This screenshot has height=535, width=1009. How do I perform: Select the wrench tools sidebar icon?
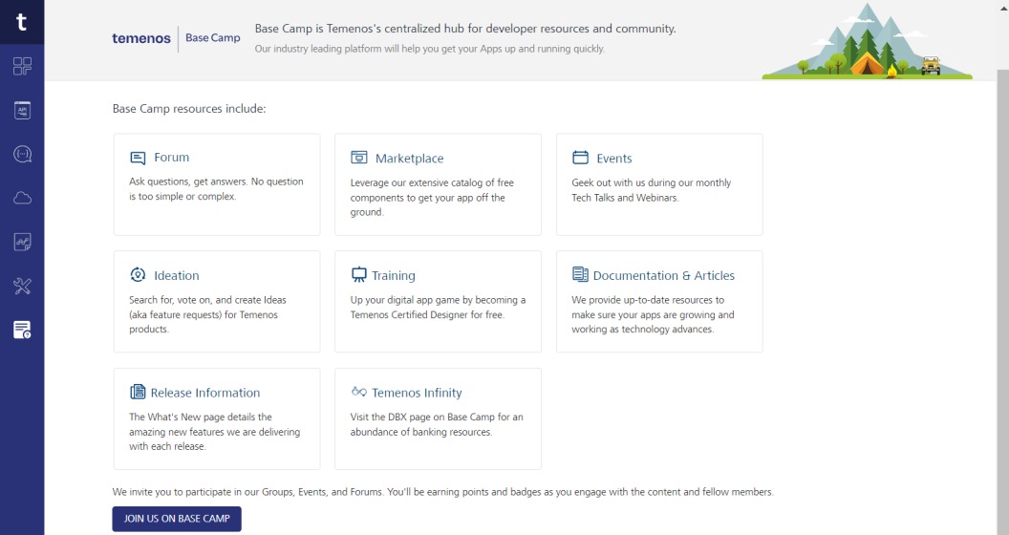(x=22, y=286)
